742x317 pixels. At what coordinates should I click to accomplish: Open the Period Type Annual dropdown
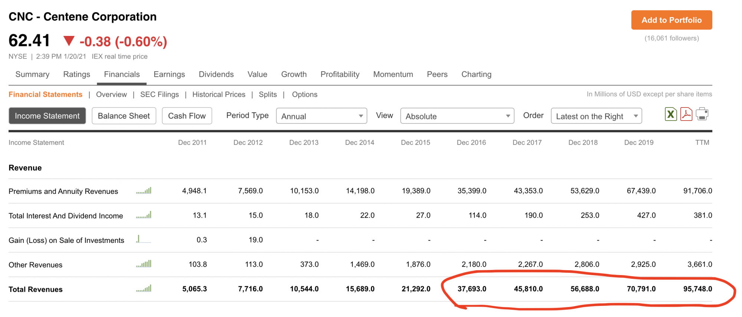click(x=321, y=116)
